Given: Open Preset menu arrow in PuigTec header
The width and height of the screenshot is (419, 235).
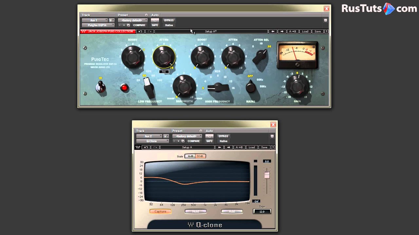Looking at the screenshot, I should [146, 15].
